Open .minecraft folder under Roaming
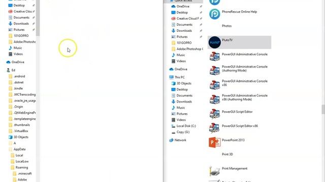The height and width of the screenshot is (182, 325). (24, 174)
